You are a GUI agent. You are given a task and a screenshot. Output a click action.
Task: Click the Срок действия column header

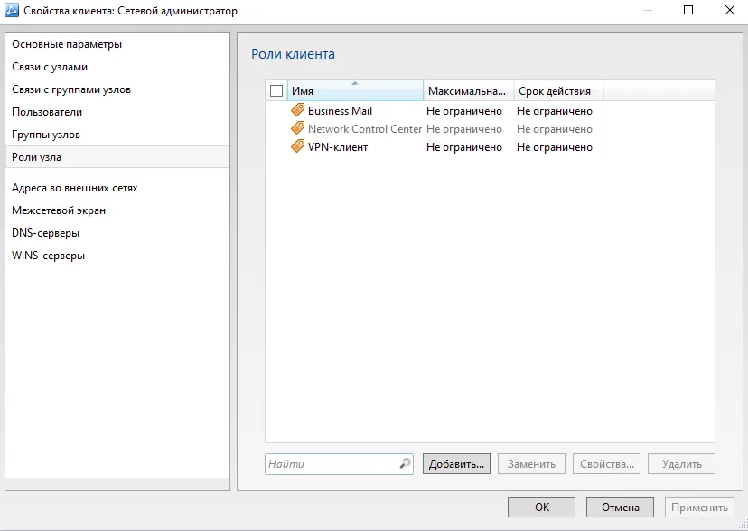(558, 90)
